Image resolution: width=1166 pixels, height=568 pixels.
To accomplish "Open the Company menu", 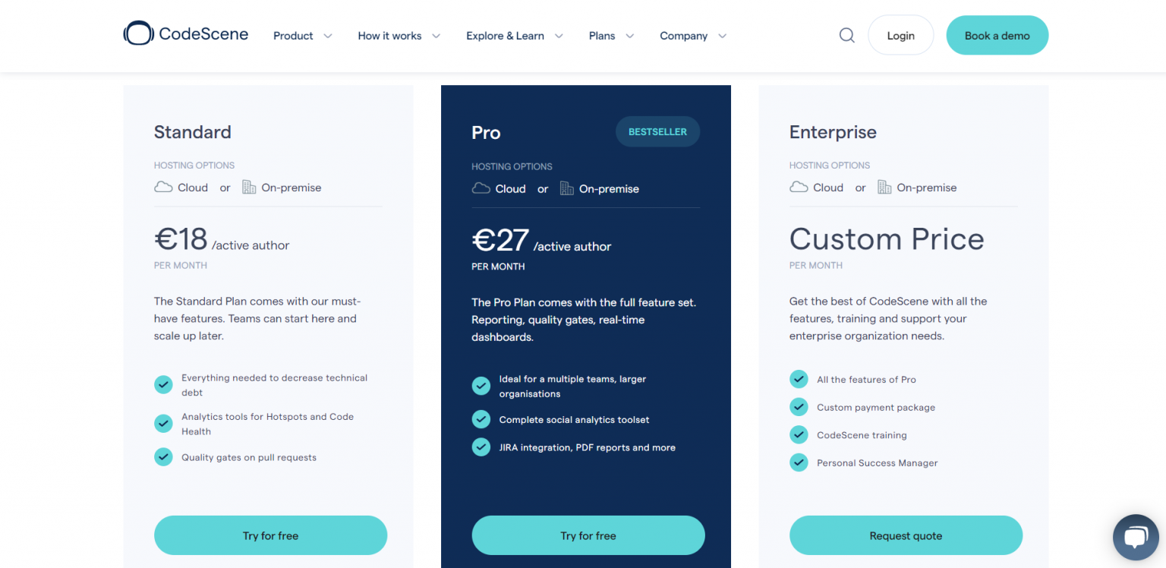I will [692, 36].
